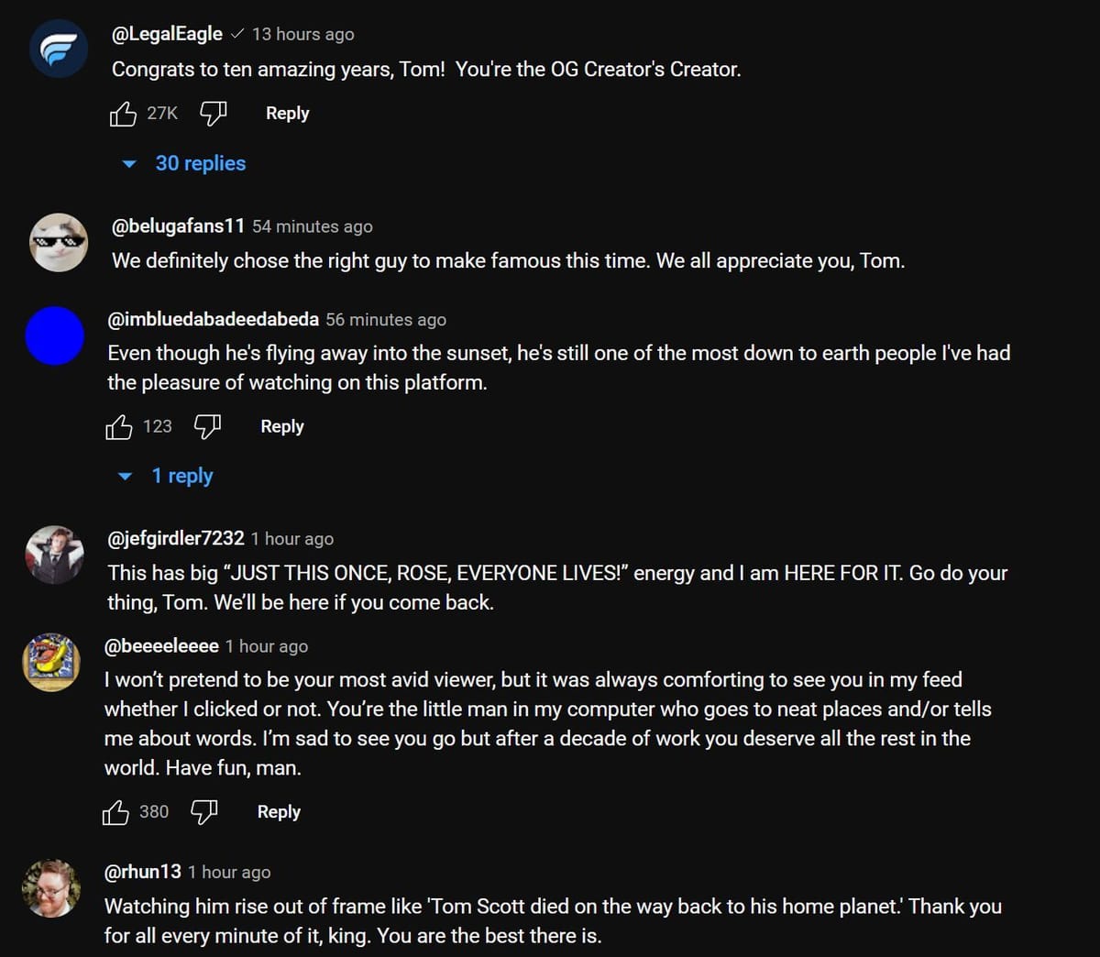Dislike LegalEagle's comment
This screenshot has height=957, width=1100.
212,113
